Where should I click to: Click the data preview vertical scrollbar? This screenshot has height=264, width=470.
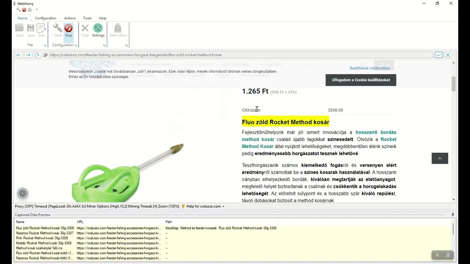(453, 229)
